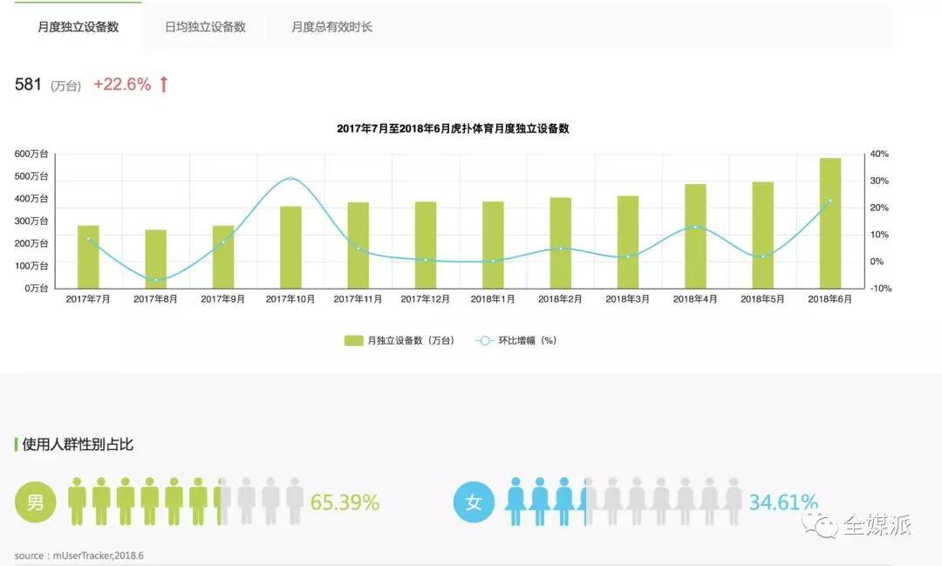942x566 pixels.
Task: Click the -10% right axis label
Action: pos(881,289)
